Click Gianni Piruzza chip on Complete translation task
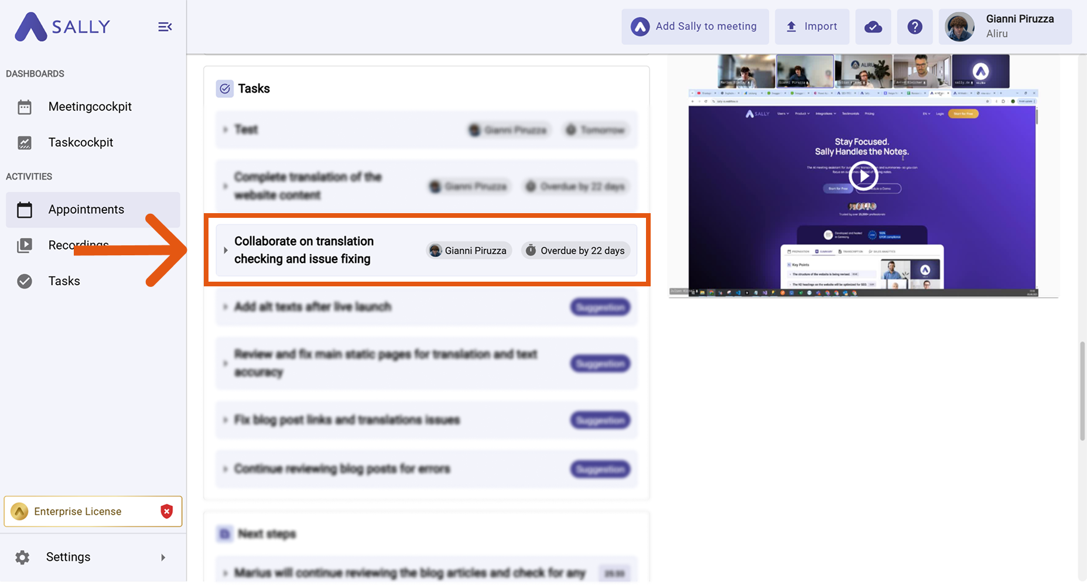 click(x=469, y=187)
